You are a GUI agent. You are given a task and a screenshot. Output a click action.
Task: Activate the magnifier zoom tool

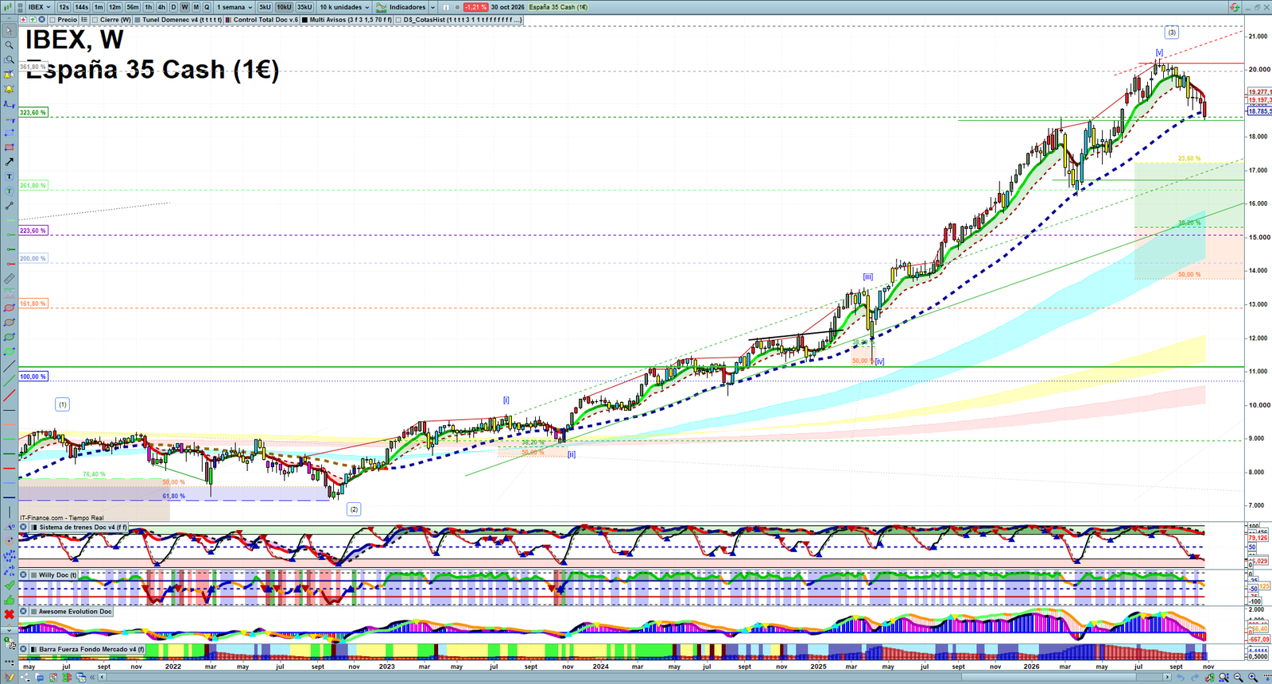(9, 44)
